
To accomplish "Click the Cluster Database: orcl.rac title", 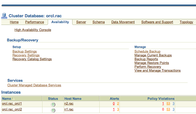I will coord(35,16).
